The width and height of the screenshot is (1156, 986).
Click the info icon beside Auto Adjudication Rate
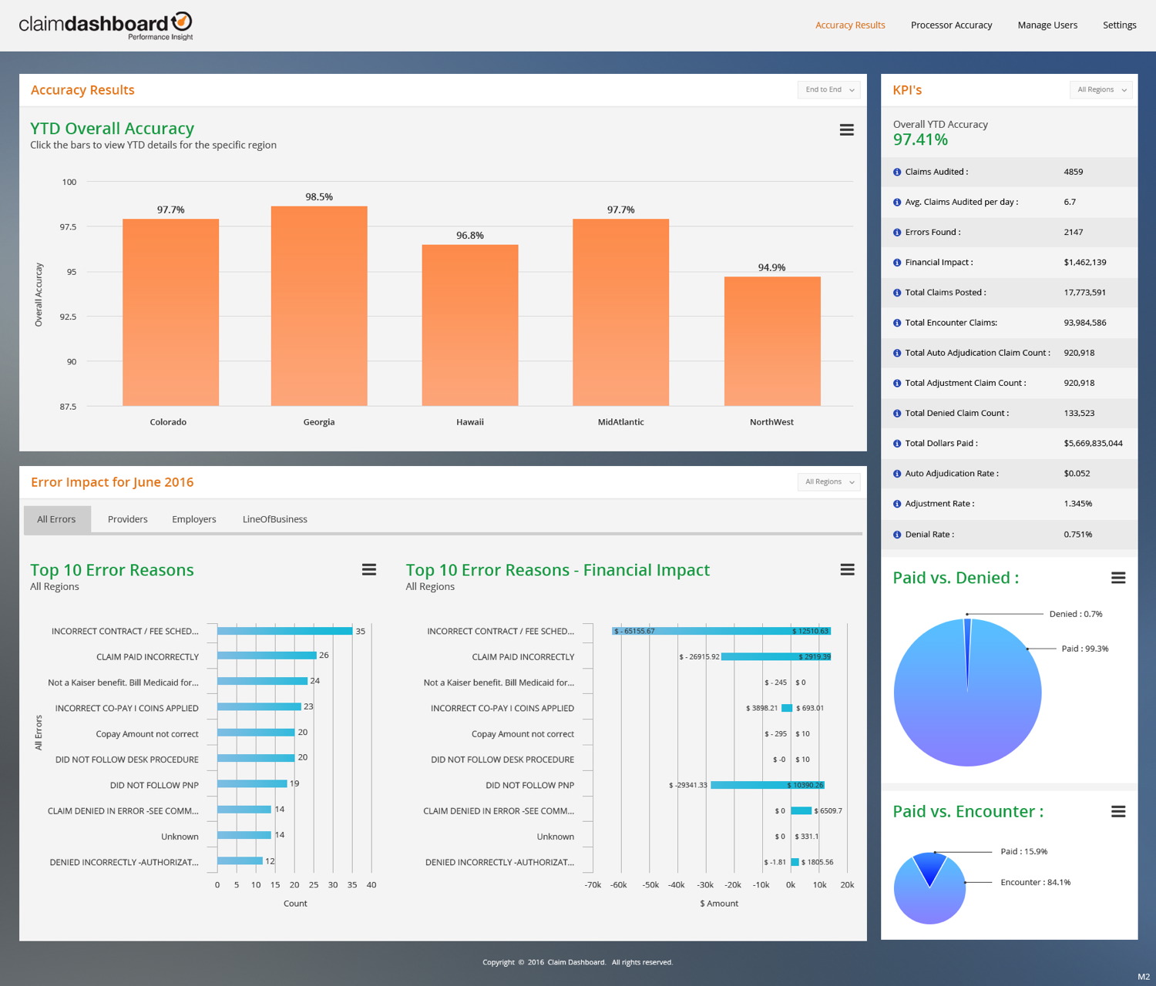point(897,474)
